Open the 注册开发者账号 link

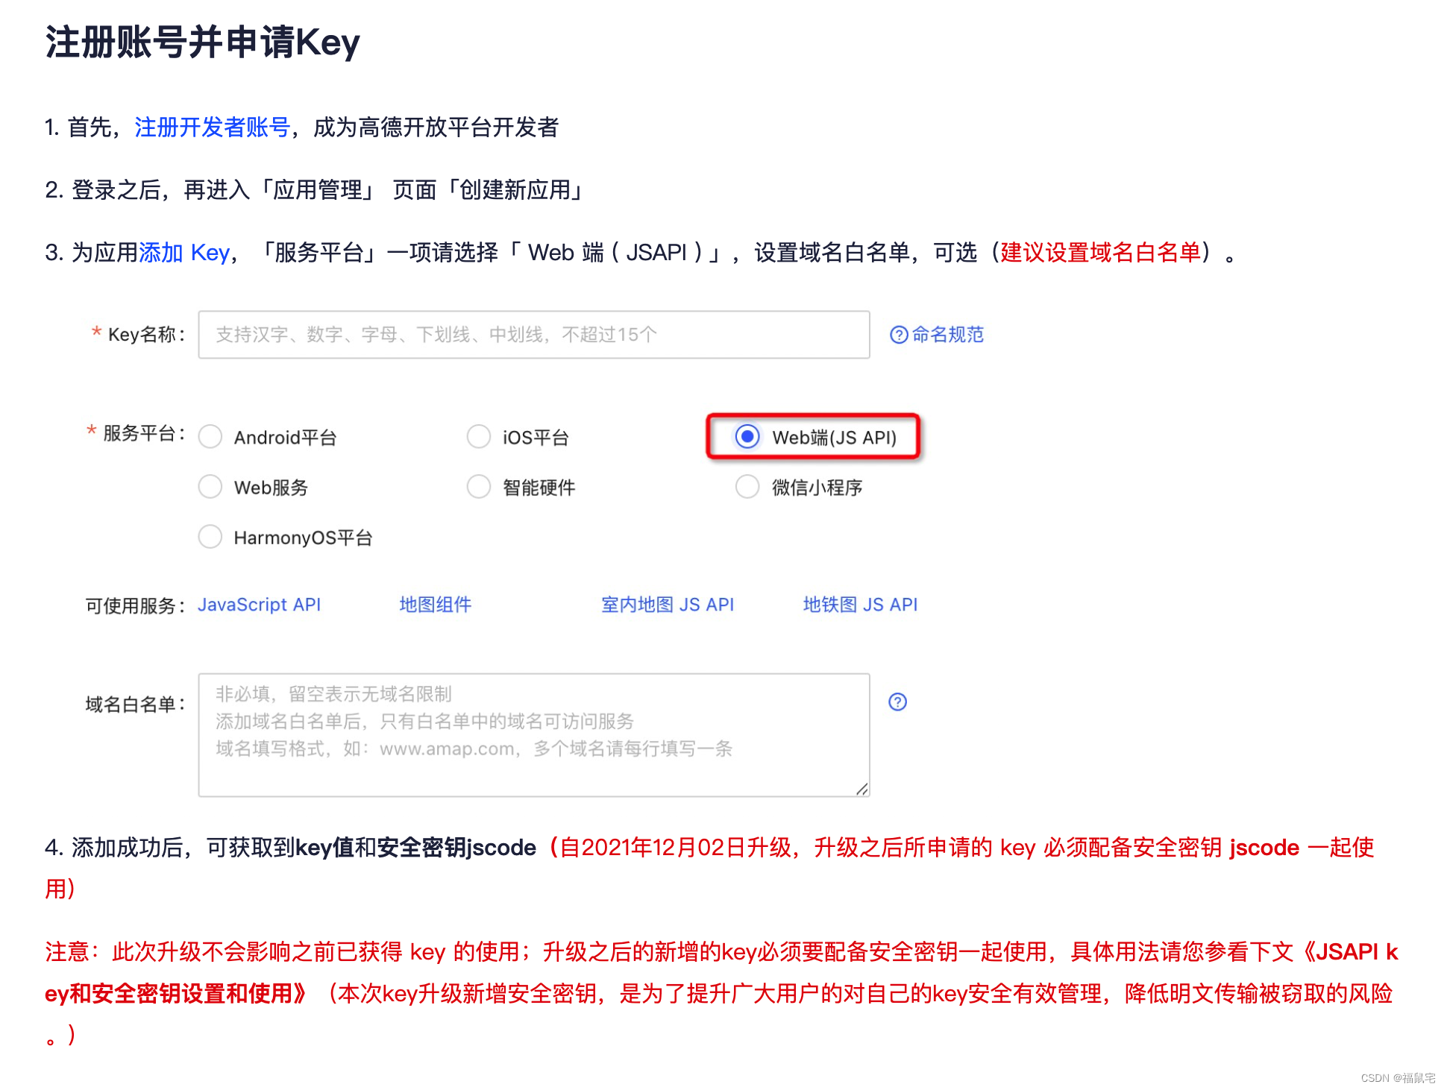point(212,127)
